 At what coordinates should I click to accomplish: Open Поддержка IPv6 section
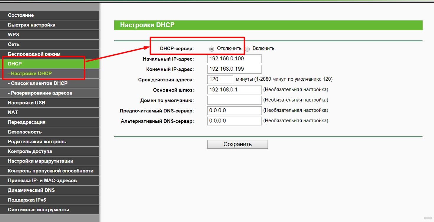tap(50, 200)
